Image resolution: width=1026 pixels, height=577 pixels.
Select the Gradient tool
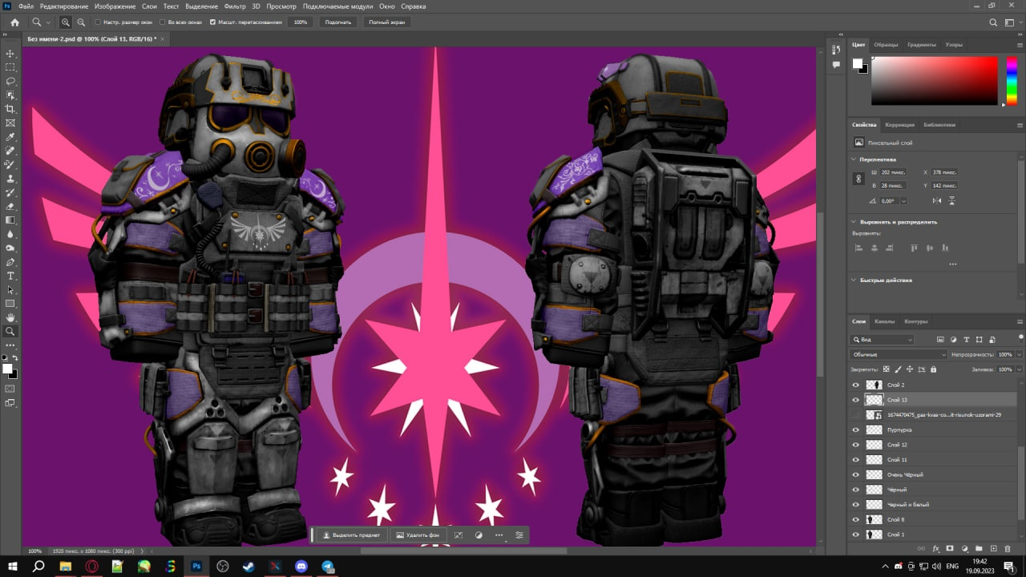(x=10, y=220)
